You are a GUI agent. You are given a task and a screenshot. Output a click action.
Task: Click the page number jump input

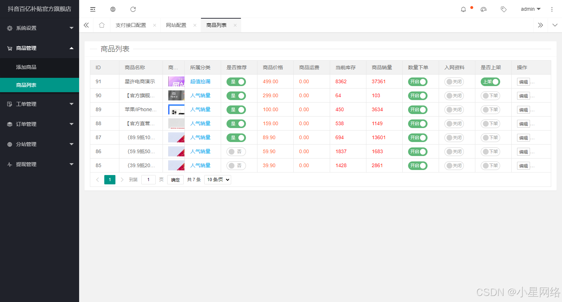coord(149,180)
